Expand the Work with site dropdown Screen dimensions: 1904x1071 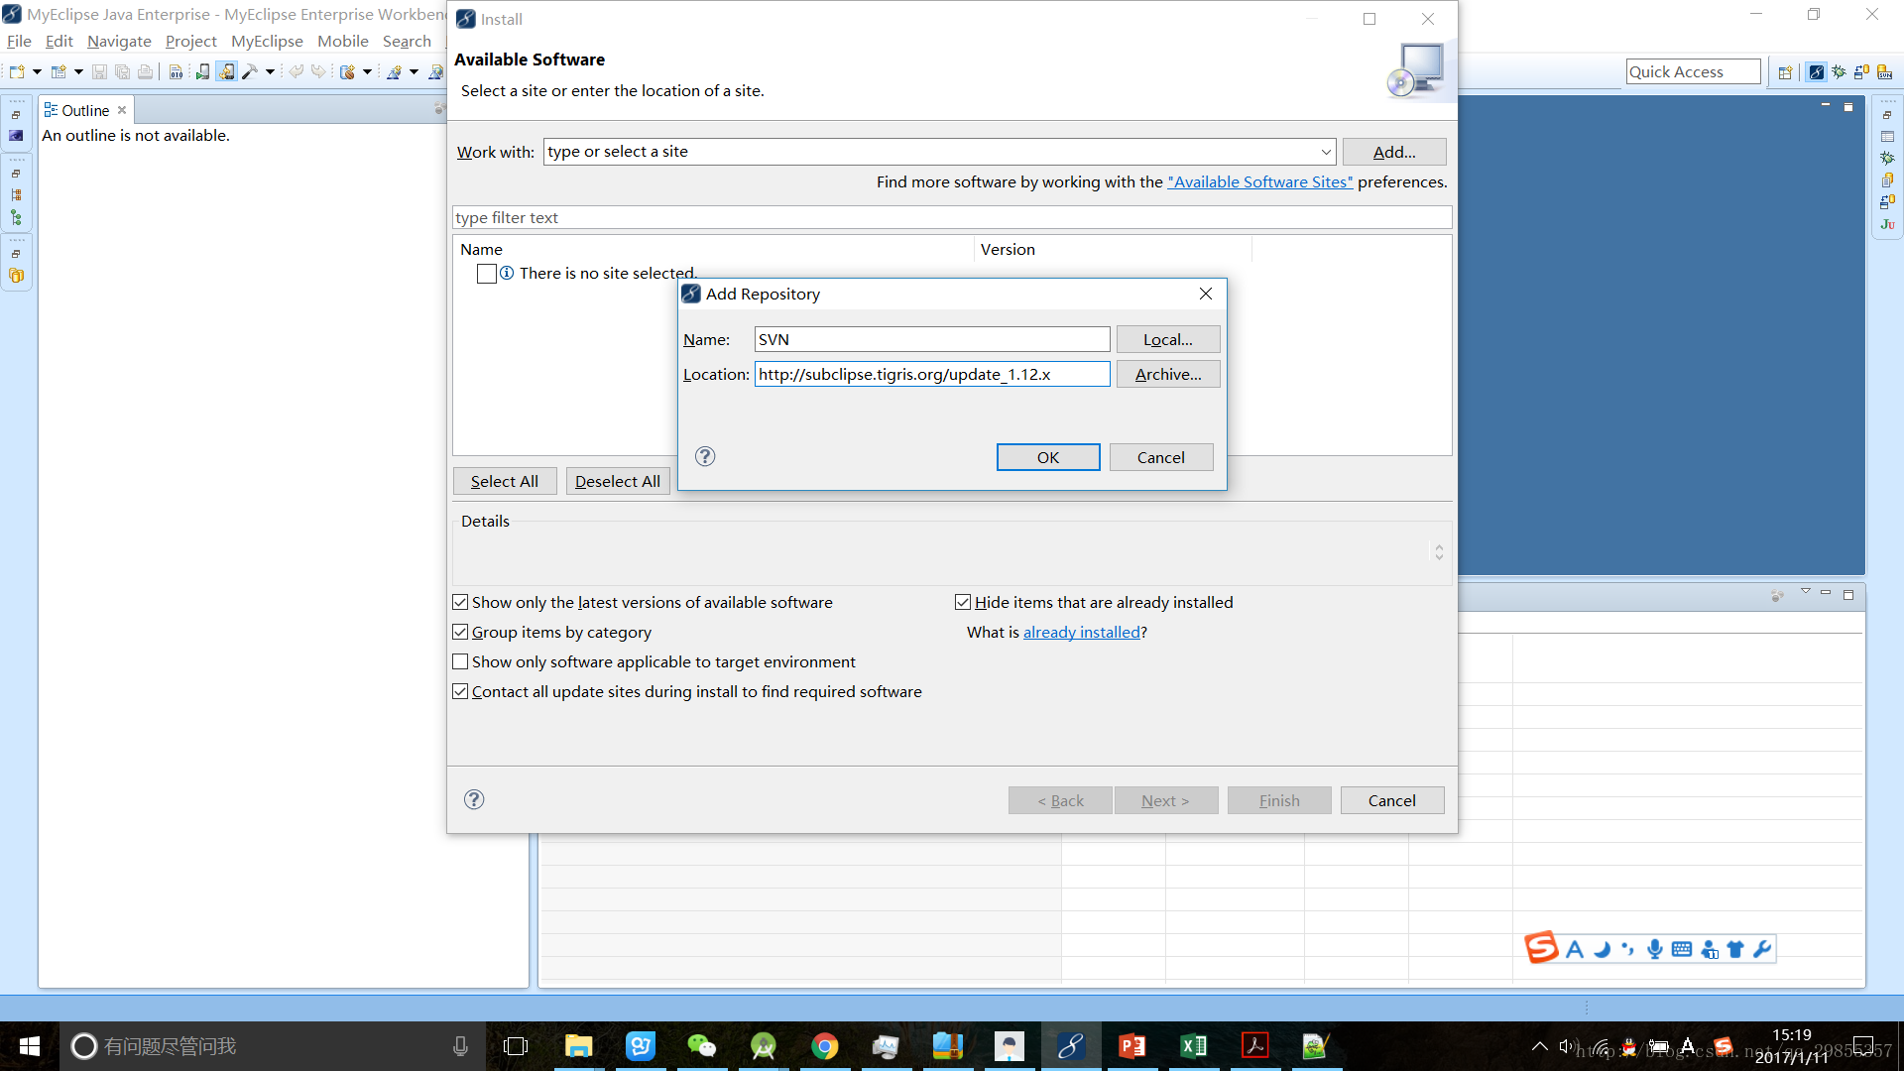(x=1326, y=152)
